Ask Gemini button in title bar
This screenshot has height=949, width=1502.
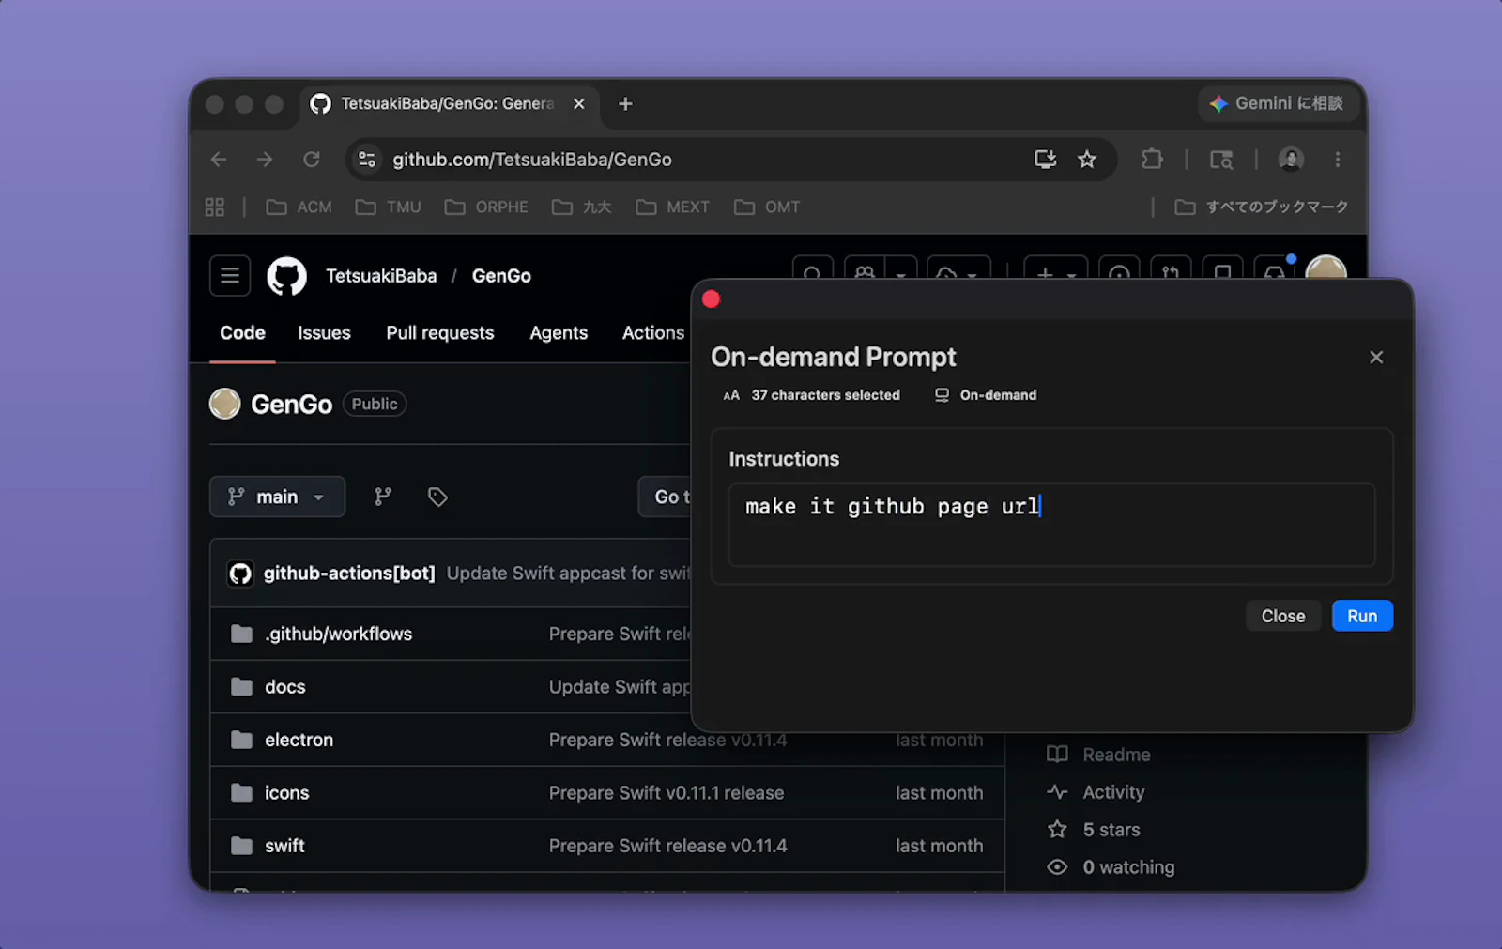point(1277,103)
